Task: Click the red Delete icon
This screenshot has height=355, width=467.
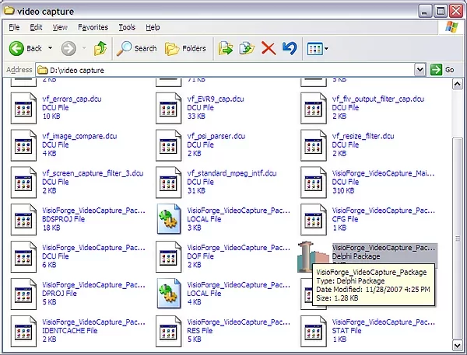Action: pyautogui.click(x=269, y=48)
